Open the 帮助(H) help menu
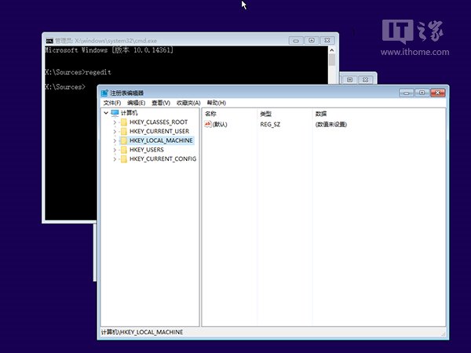Image resolution: width=471 pixels, height=353 pixels. point(215,103)
